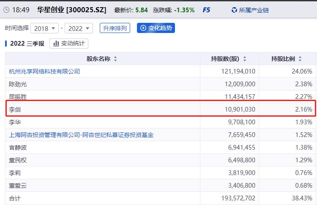Click the 升序排列 button
The height and width of the screenshot is (205, 317).
(x=115, y=28)
